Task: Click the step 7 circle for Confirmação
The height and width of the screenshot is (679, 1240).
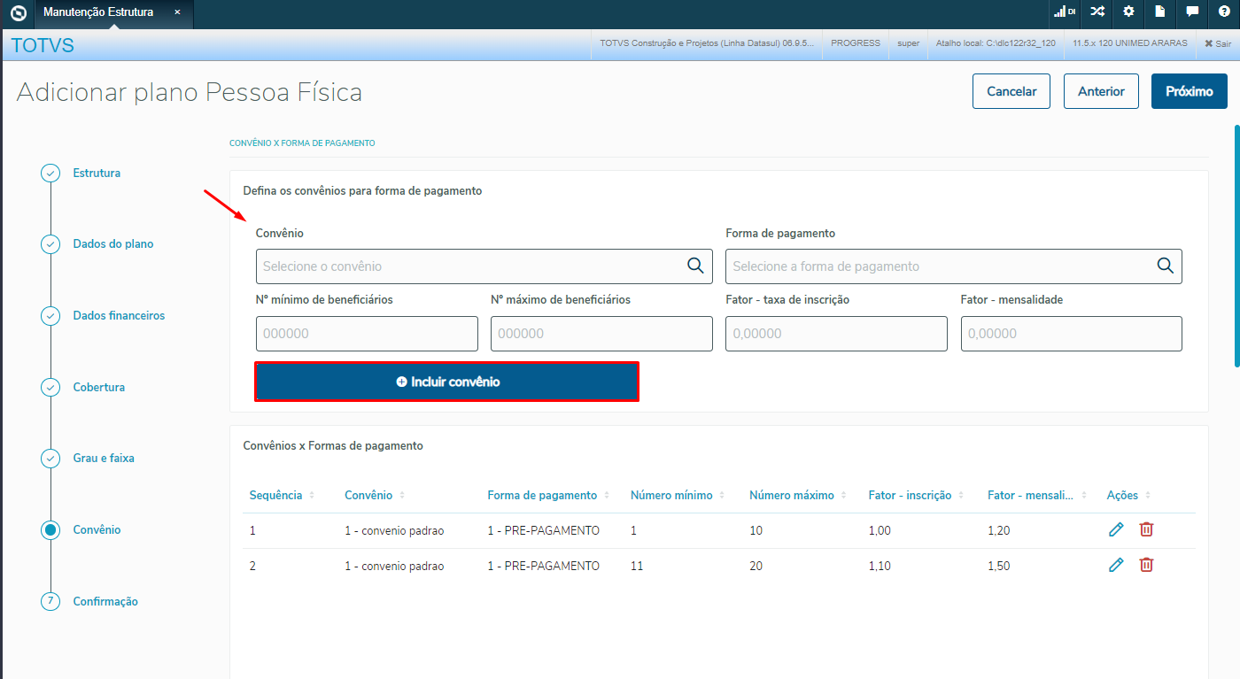Action: [x=50, y=601]
